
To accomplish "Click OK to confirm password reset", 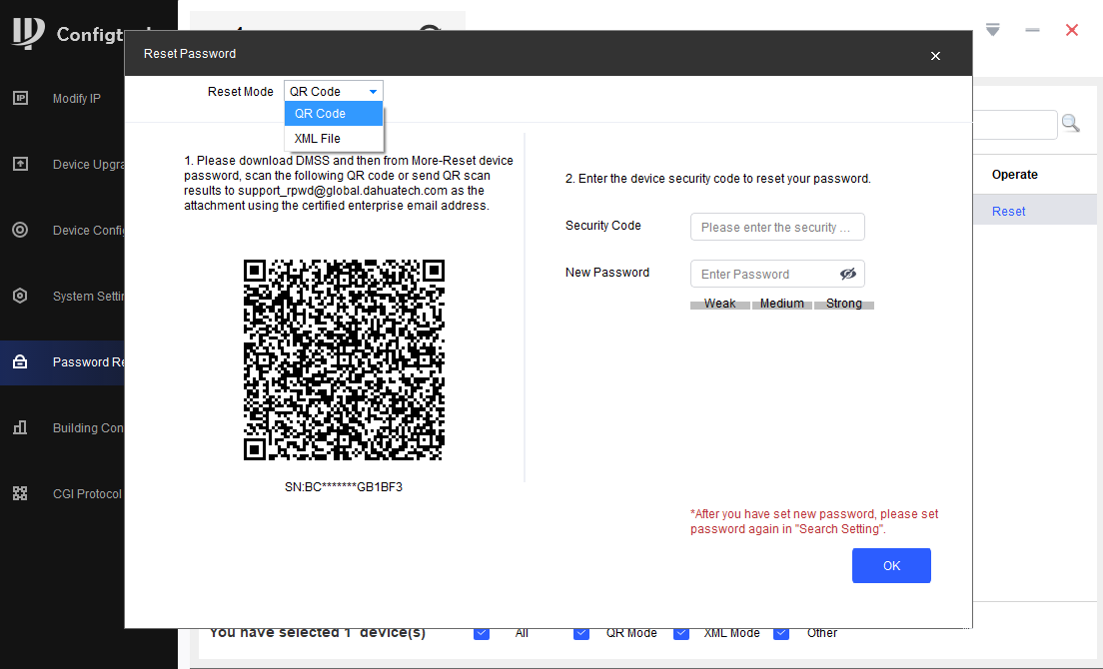I will click(x=891, y=566).
